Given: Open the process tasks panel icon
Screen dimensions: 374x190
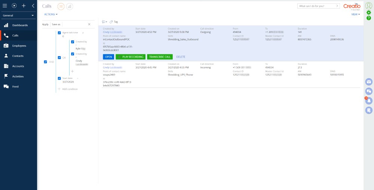Looking at the screenshot, I should 369,110.
